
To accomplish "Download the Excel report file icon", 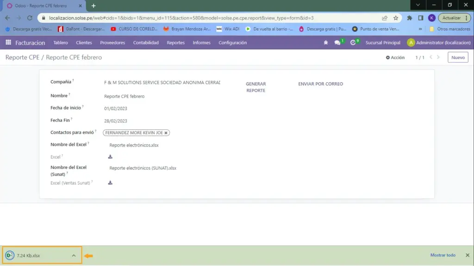I will click(x=110, y=157).
